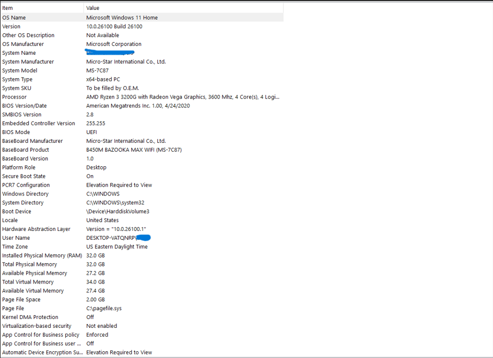This screenshot has width=493, height=358.
Task: Select the User Name row label
Action: point(16,238)
